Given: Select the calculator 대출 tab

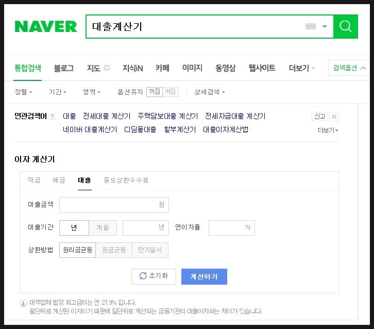Looking at the screenshot, I should [84, 180].
